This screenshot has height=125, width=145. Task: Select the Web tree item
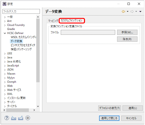10,86
